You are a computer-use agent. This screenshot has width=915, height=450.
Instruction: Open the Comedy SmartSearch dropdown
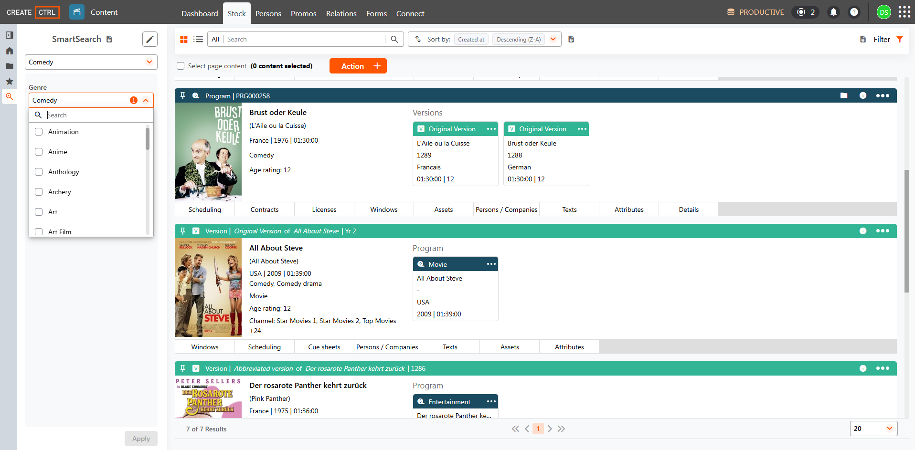91,62
